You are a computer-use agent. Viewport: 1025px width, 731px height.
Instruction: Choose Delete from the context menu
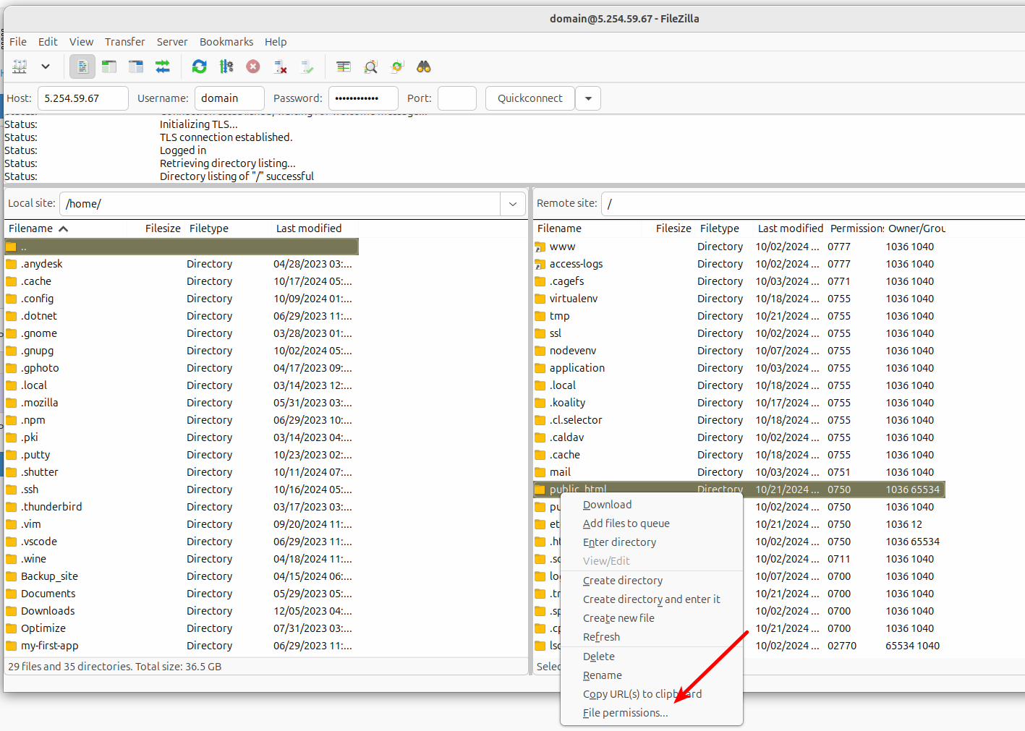652,657
